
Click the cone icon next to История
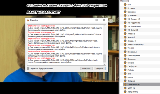[125, 8]
